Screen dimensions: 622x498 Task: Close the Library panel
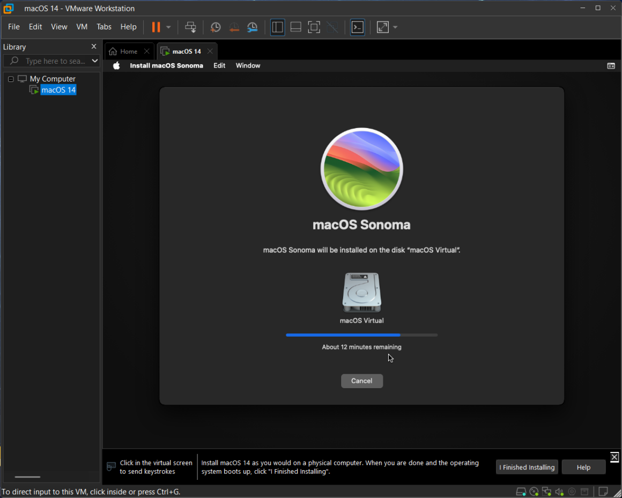pos(94,47)
